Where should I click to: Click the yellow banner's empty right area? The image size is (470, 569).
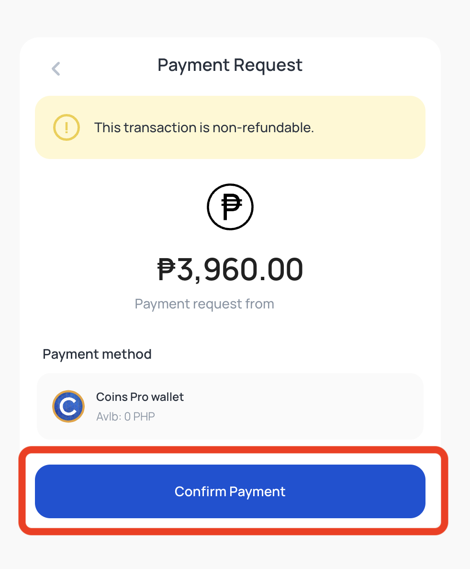[373, 127]
